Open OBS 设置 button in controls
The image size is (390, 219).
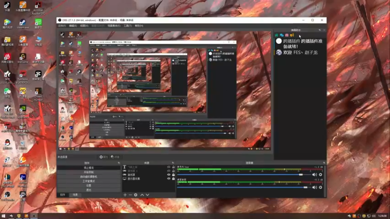point(89,186)
